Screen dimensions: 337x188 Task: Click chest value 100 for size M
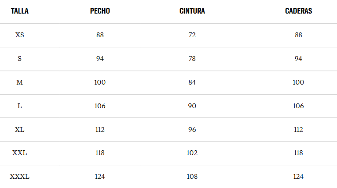(100, 82)
